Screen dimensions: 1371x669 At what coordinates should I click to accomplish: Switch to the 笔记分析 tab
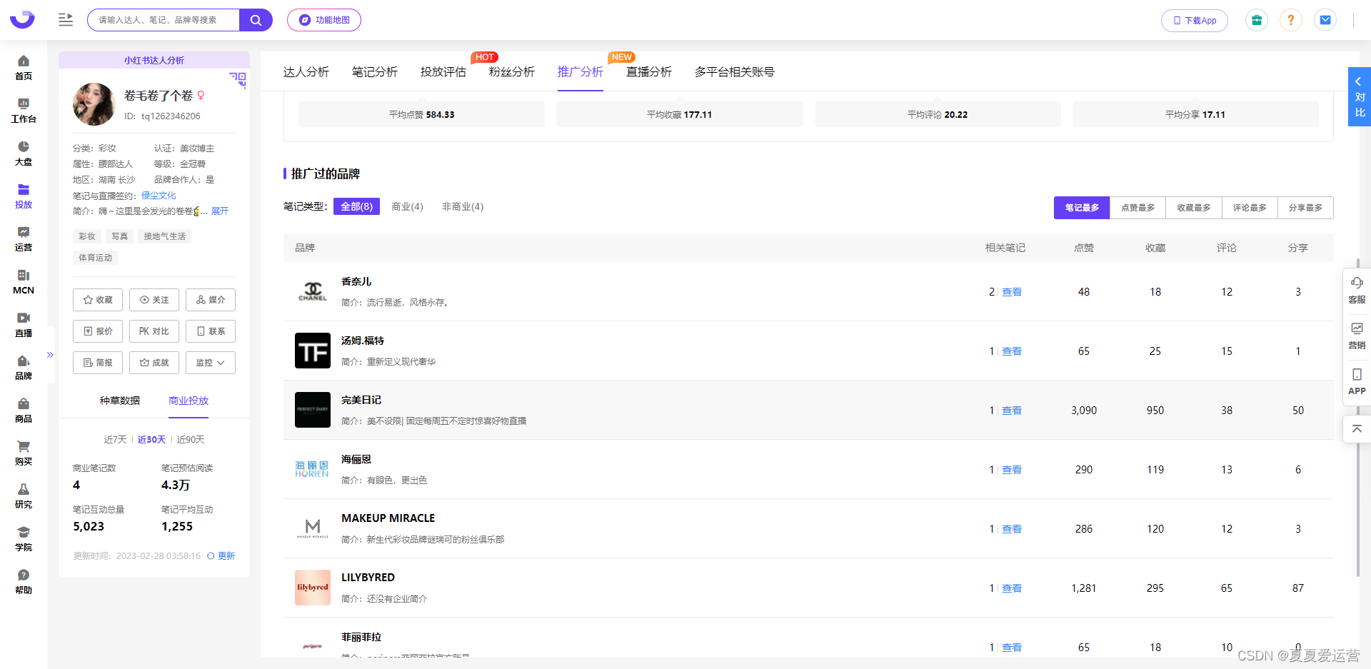375,72
